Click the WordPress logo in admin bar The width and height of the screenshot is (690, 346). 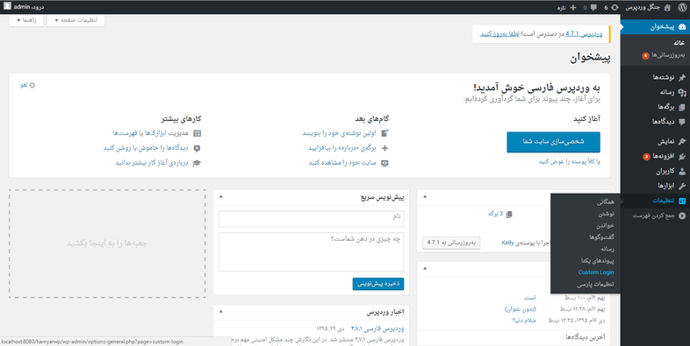(681, 7)
